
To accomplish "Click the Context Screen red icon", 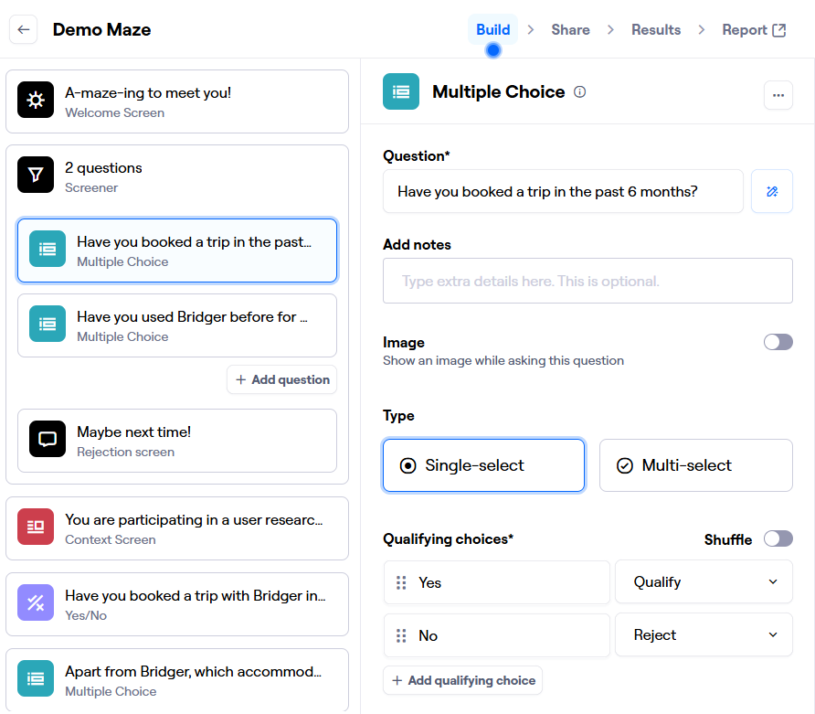I will tap(36, 528).
